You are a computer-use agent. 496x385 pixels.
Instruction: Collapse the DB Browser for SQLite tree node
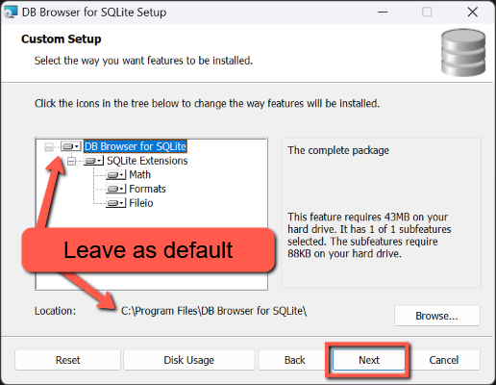[x=49, y=147]
